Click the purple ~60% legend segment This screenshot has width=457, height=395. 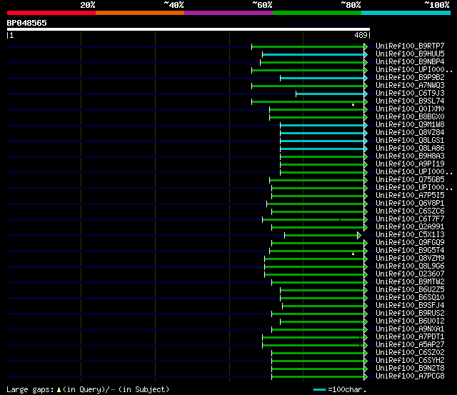(x=228, y=13)
